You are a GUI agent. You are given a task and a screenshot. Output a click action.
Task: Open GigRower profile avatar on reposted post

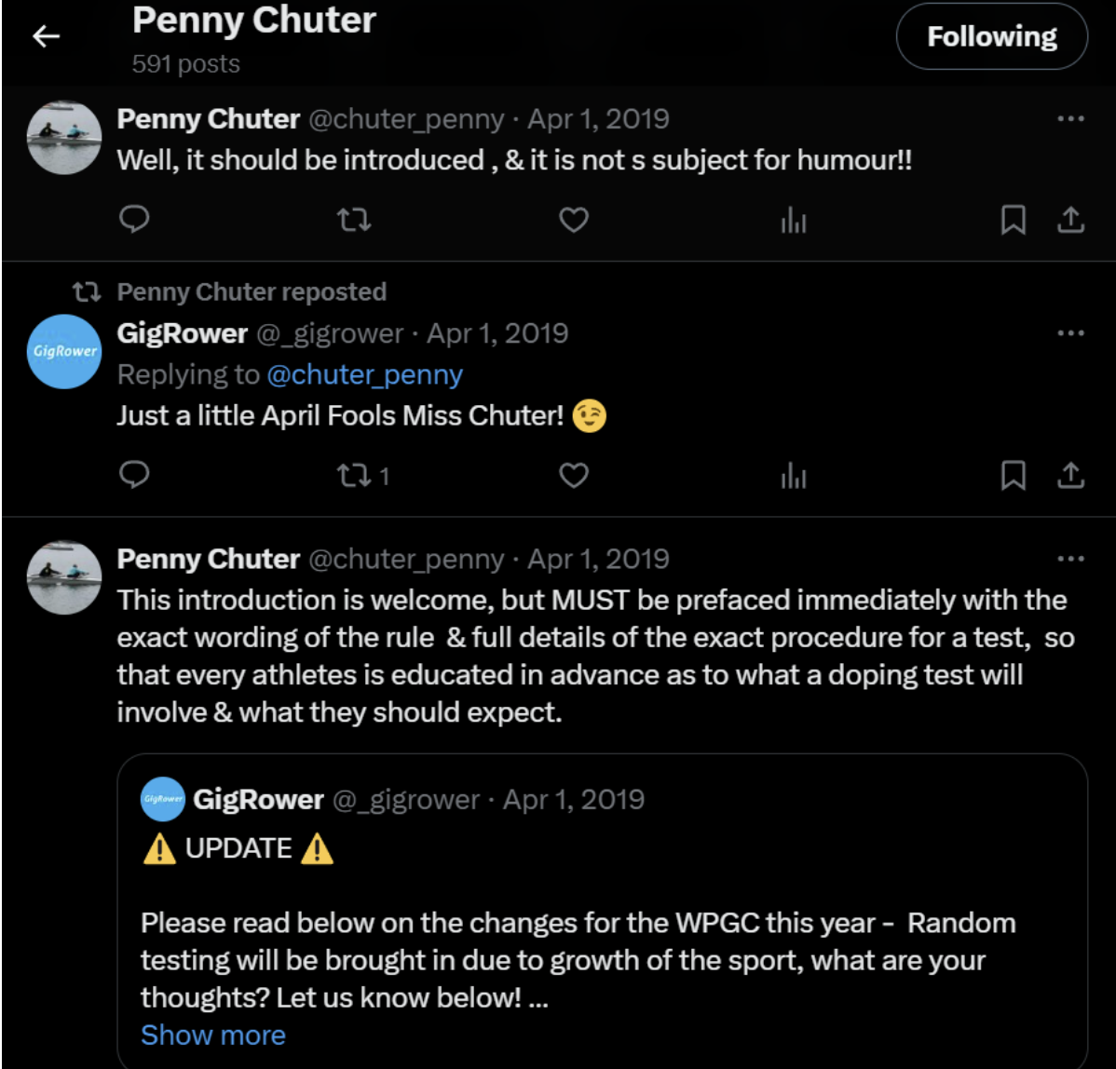64,351
